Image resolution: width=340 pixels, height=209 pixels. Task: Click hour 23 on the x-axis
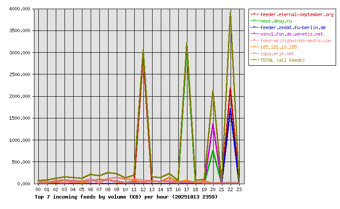click(x=239, y=189)
